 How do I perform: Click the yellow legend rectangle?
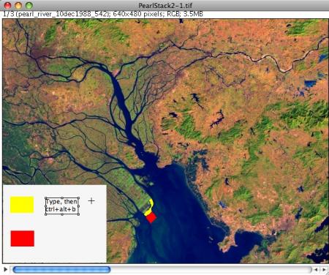pos(22,205)
